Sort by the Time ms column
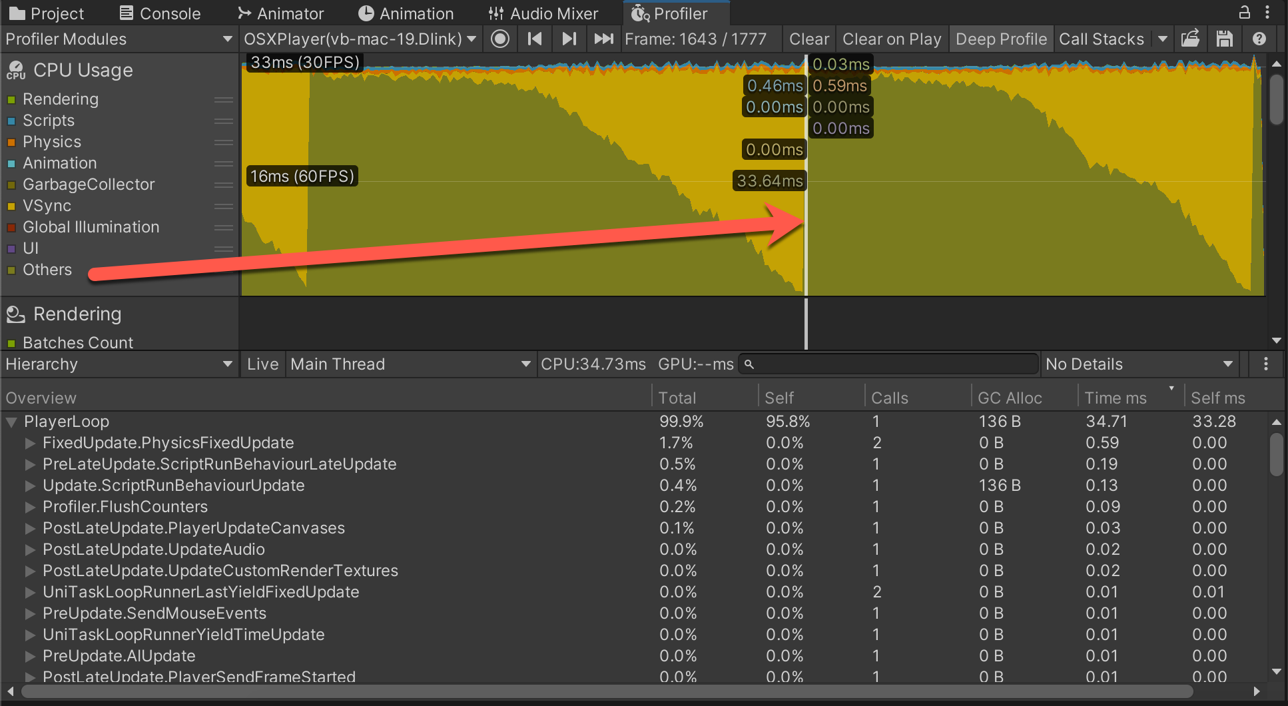Viewport: 1288px width, 706px height. (x=1129, y=398)
